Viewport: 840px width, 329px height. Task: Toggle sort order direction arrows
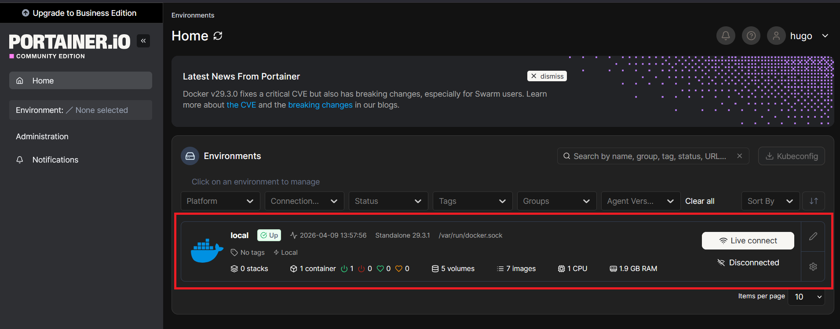pos(814,201)
